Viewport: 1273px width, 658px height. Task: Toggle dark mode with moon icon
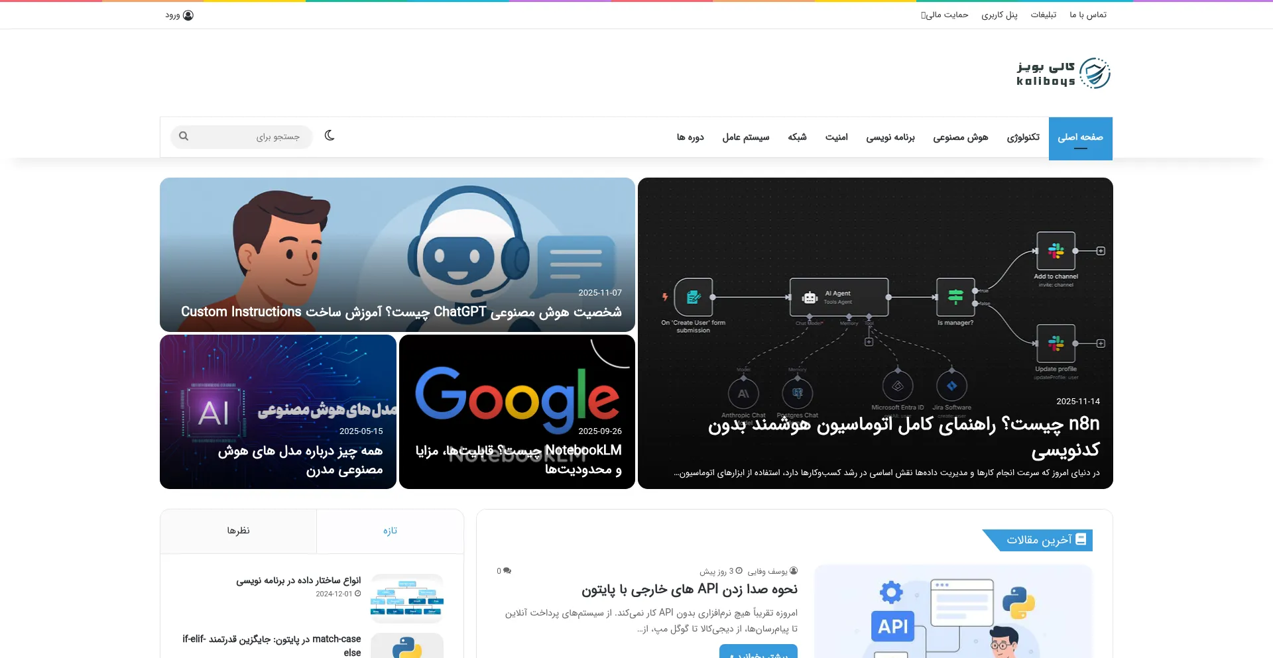330,136
